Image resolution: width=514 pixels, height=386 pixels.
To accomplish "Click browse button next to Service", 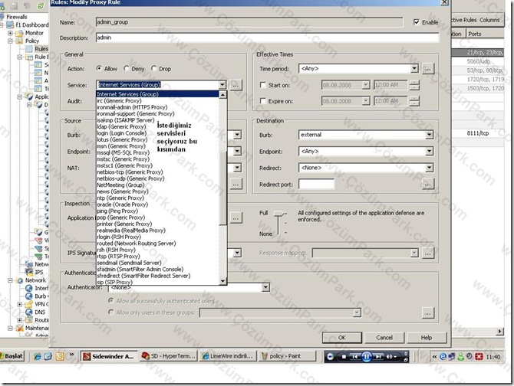I will [x=236, y=85].
